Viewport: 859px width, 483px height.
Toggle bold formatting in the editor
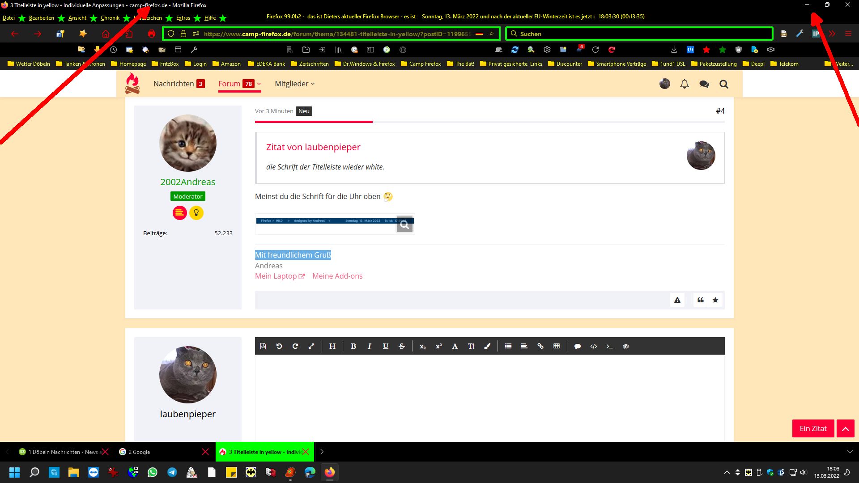pyautogui.click(x=353, y=346)
